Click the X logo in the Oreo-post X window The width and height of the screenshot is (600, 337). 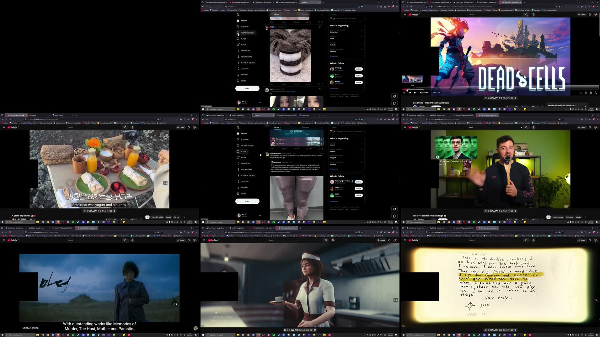[x=238, y=14]
